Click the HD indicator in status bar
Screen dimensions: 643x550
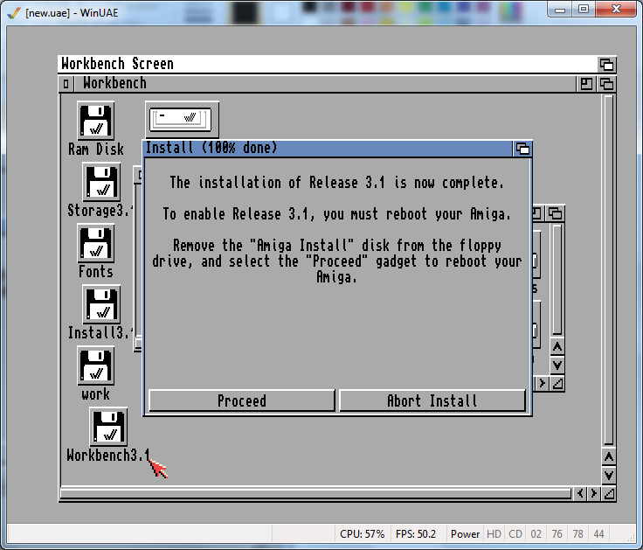click(494, 534)
